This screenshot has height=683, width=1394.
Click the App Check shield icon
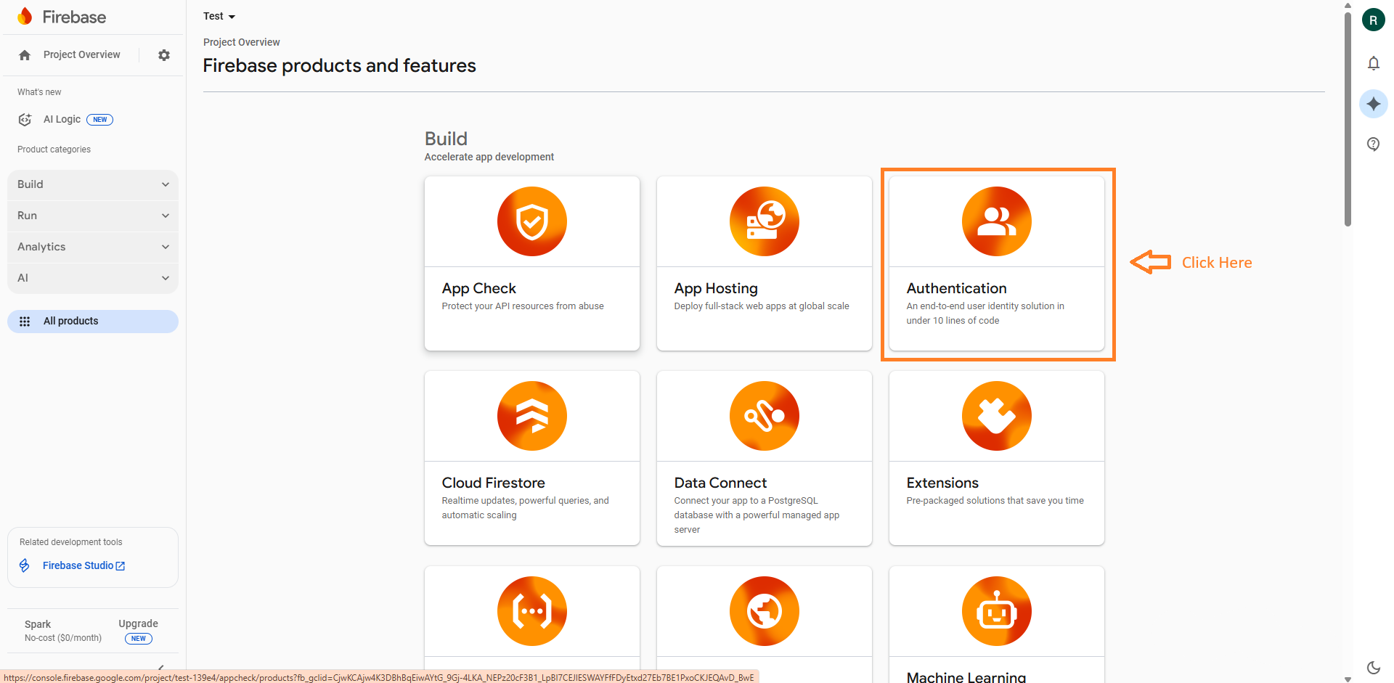click(x=532, y=221)
